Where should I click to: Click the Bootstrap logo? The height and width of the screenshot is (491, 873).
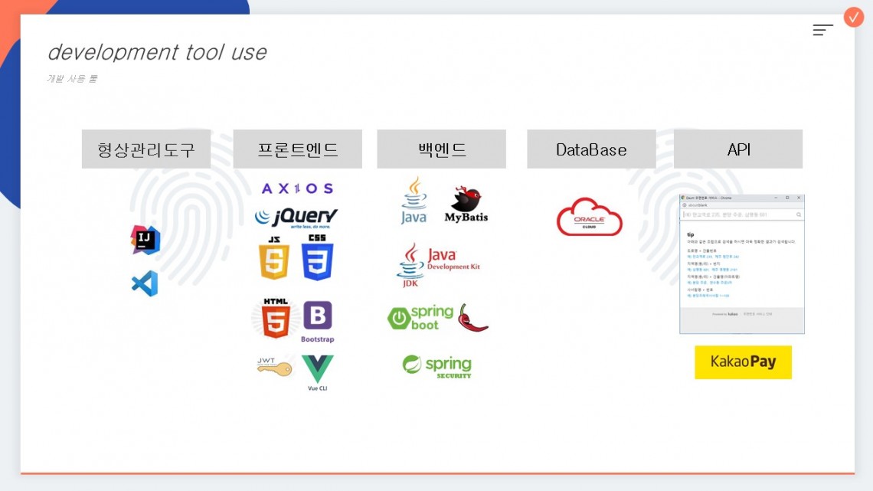point(317,321)
